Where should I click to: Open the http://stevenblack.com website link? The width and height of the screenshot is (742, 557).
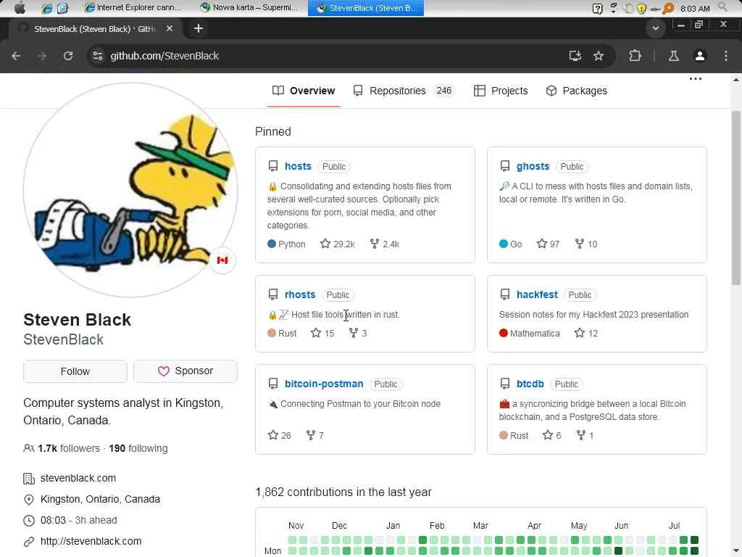pyautogui.click(x=91, y=541)
